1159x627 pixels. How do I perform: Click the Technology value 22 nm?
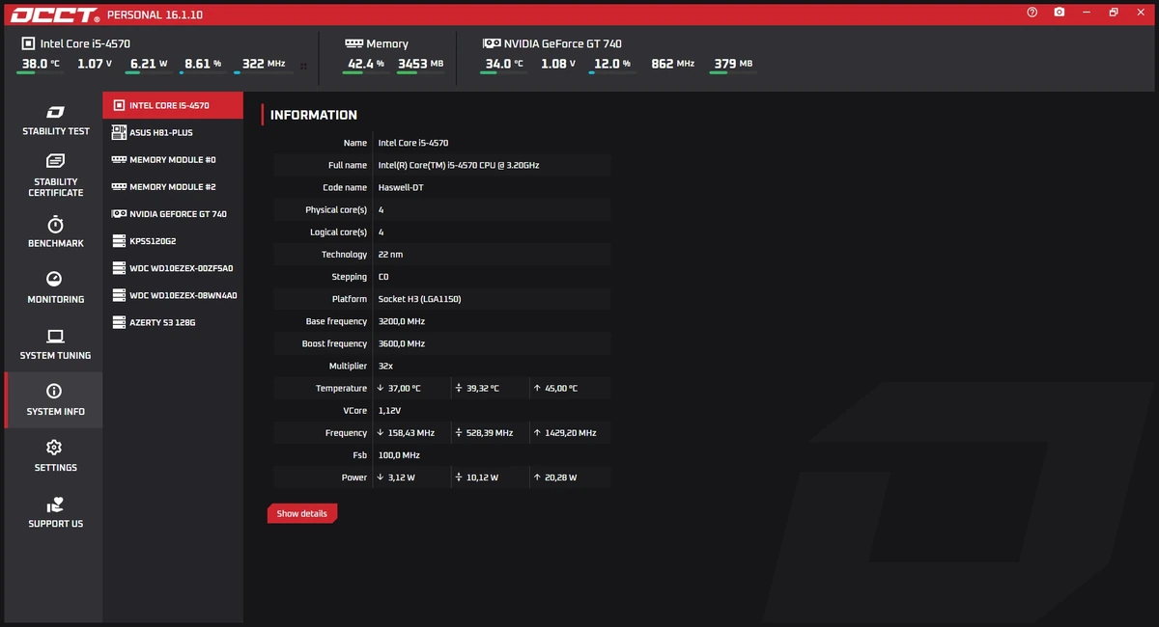[390, 255]
